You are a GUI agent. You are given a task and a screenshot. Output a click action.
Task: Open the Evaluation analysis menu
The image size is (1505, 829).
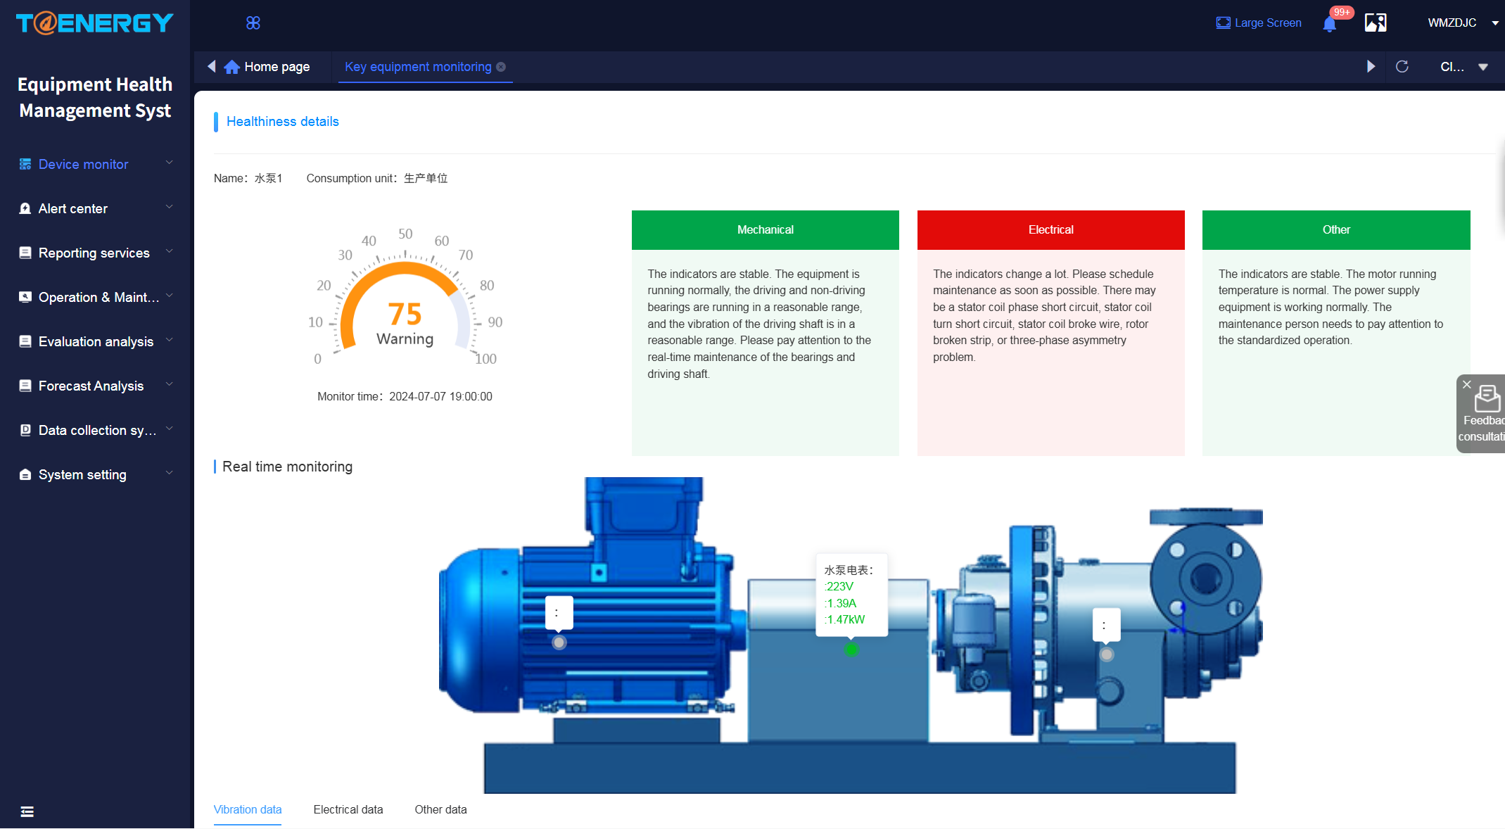(96, 341)
